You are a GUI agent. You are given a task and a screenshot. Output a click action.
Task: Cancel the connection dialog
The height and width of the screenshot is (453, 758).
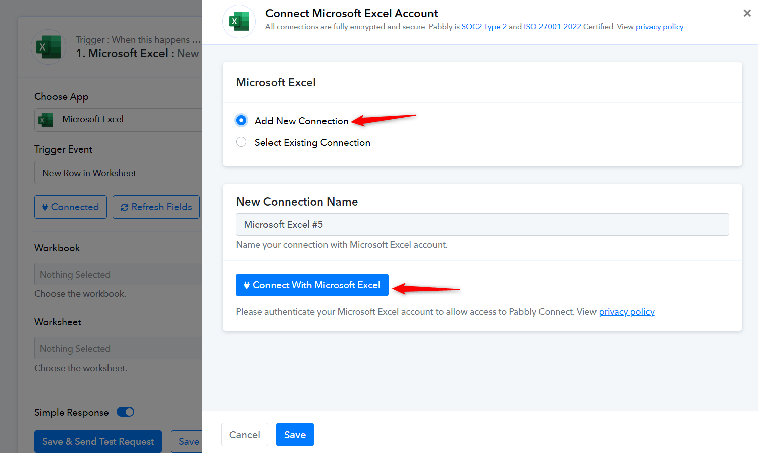[x=245, y=435]
